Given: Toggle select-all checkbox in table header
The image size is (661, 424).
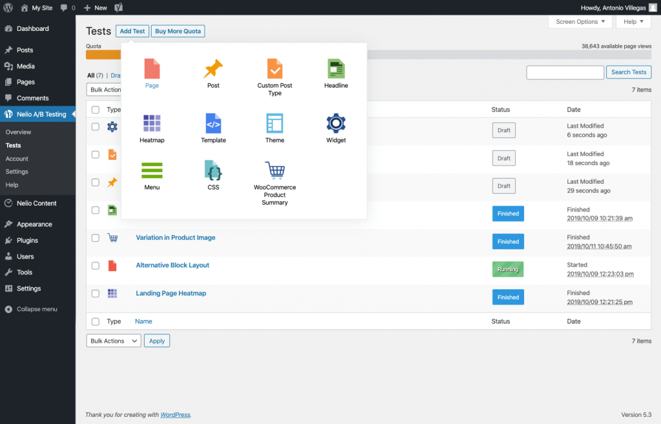Looking at the screenshot, I should 96,110.
